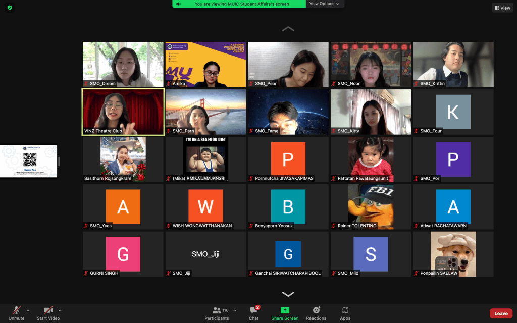Open the Chat panel
Image resolution: width=517 pixels, height=323 pixels.
253,310
